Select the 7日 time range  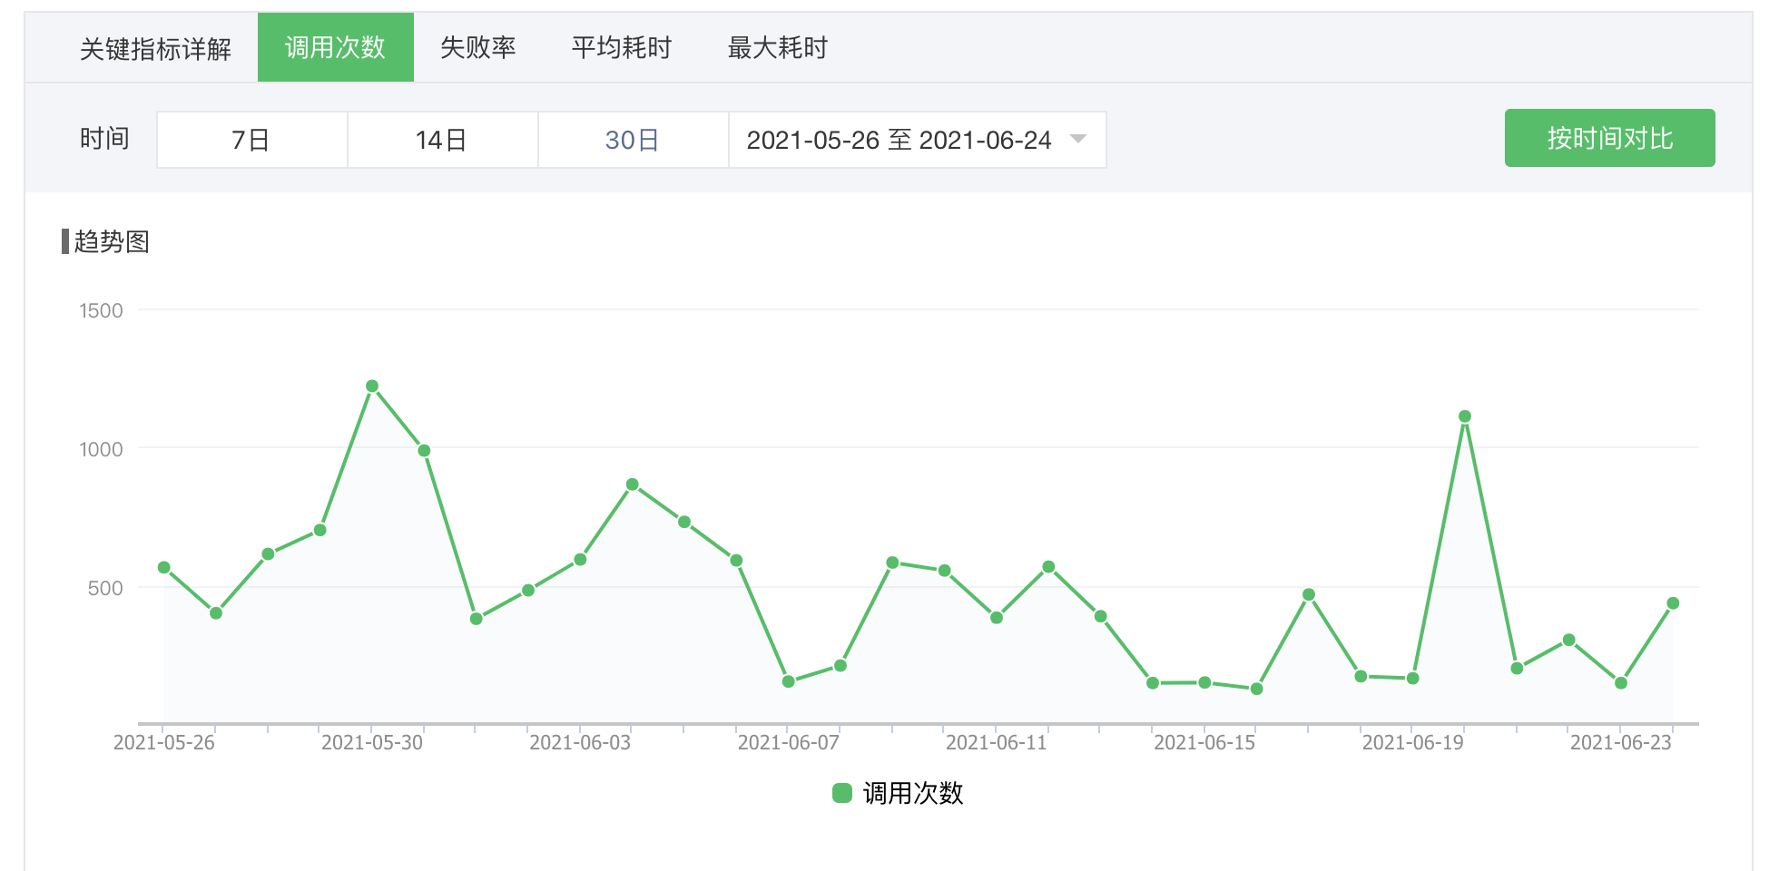coord(251,140)
